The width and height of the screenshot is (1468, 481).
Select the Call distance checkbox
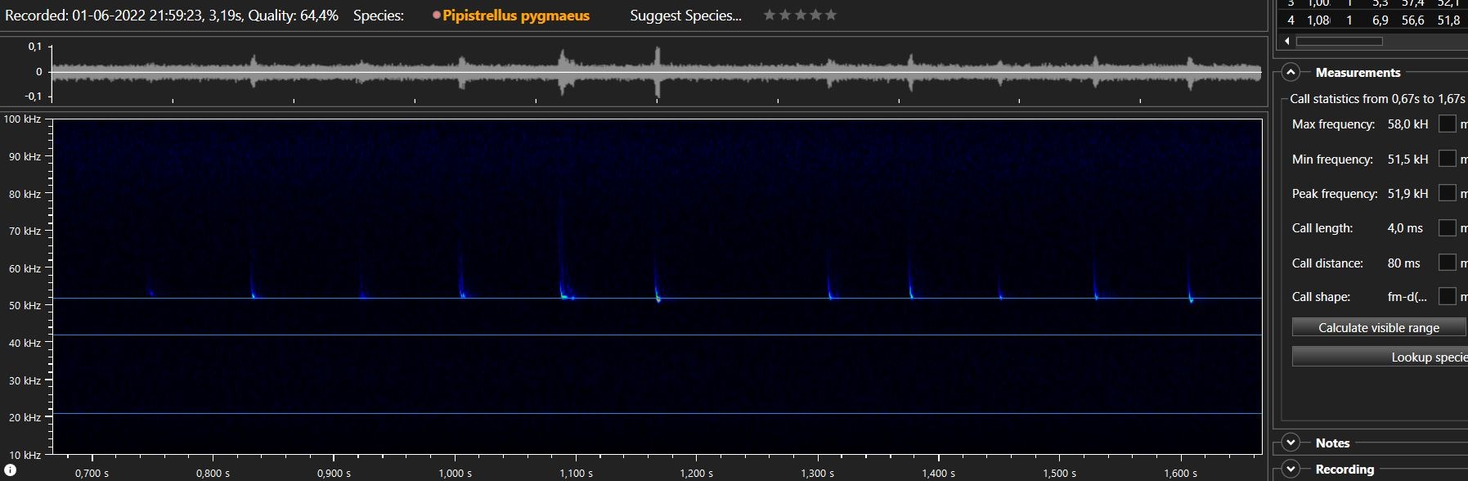1447,263
